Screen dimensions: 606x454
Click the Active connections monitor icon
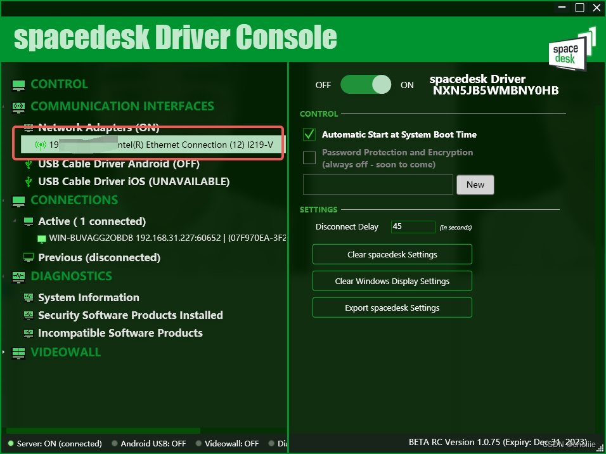29,221
